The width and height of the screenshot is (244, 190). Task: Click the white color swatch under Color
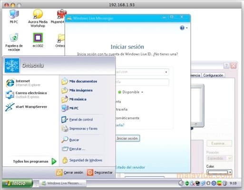[x=218, y=172]
